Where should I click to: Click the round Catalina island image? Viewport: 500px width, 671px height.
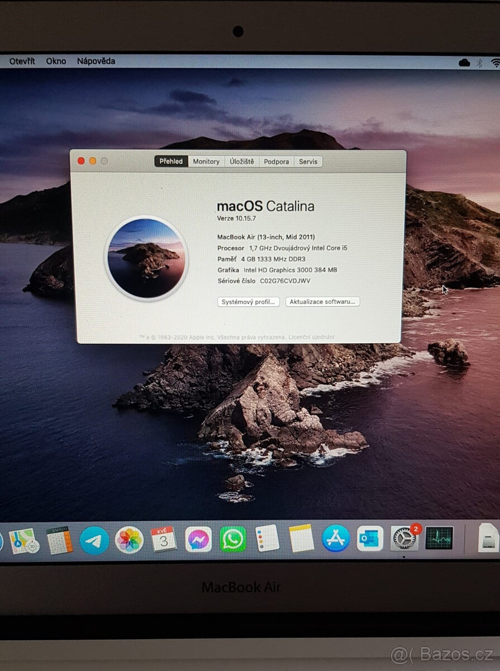coord(147,259)
